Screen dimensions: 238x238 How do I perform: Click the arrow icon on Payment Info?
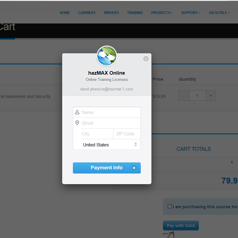point(134,168)
